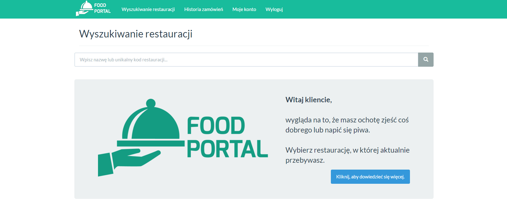Click the Wyszukiwanie restauracji page heading
The width and height of the screenshot is (507, 208).
136,34
